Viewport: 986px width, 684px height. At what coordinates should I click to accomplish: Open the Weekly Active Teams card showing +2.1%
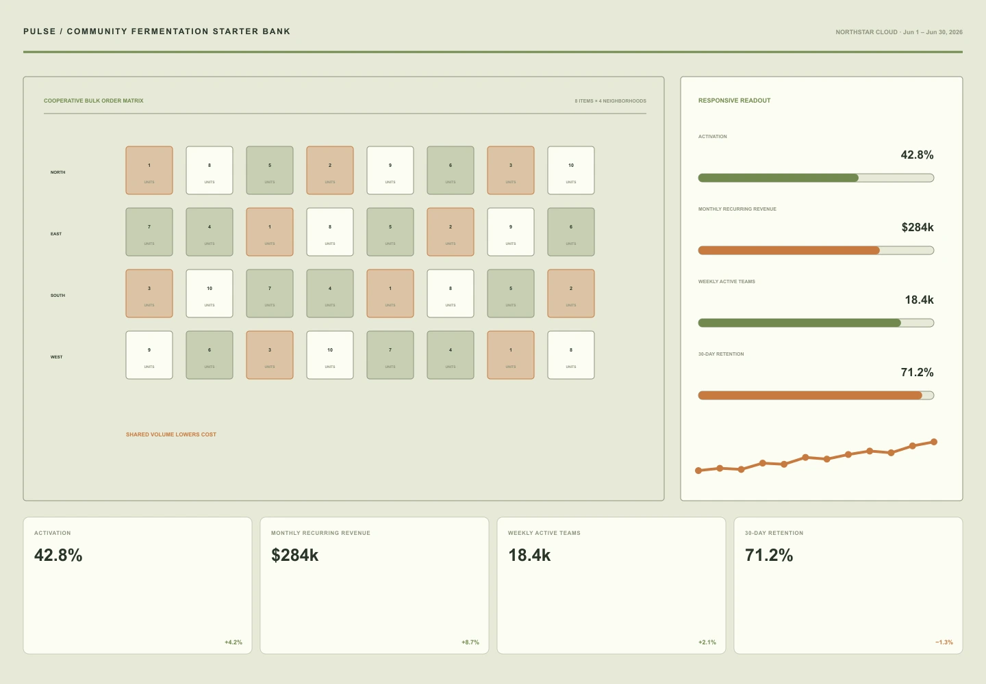pos(611,586)
